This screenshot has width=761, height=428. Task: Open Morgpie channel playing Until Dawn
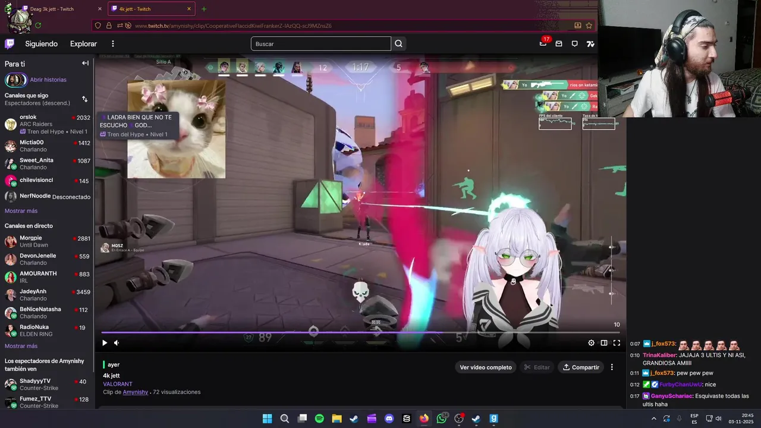[x=48, y=241]
